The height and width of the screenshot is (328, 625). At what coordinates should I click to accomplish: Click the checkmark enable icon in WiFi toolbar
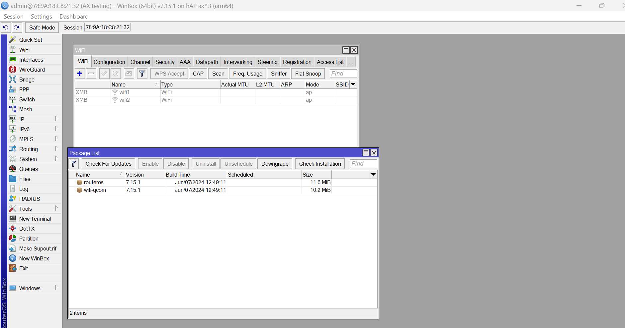tap(104, 74)
